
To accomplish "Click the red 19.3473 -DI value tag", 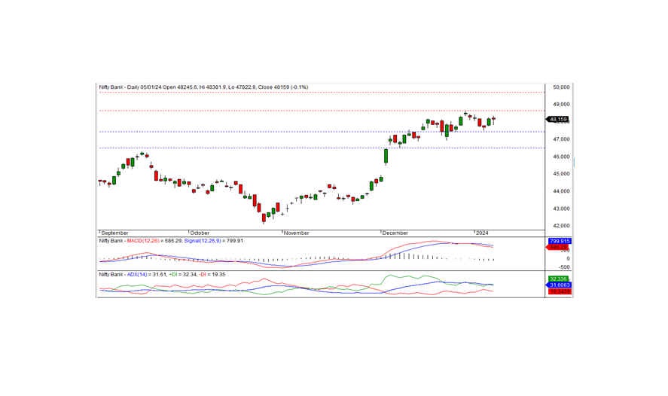I will click(x=560, y=291).
